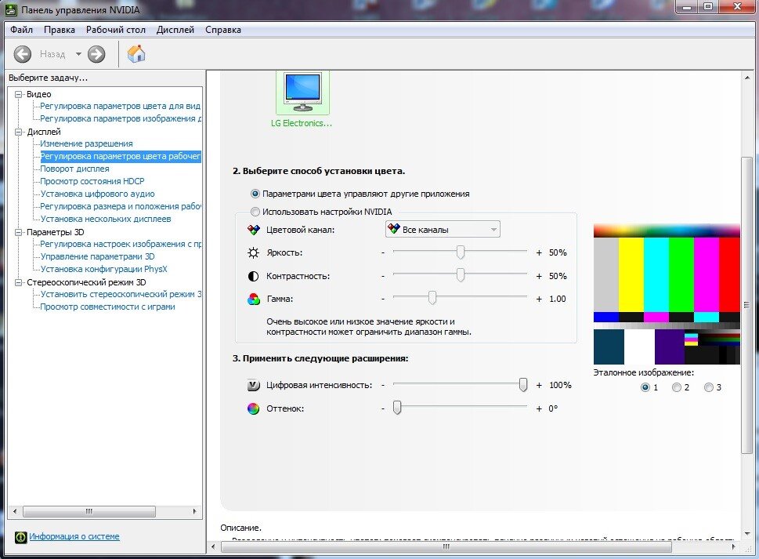Go to the Home page icon
This screenshot has height=559, width=759.
[x=136, y=54]
